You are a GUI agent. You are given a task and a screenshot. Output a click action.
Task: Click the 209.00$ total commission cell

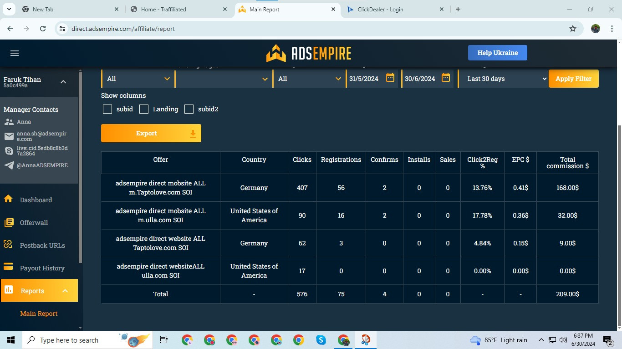567,294
